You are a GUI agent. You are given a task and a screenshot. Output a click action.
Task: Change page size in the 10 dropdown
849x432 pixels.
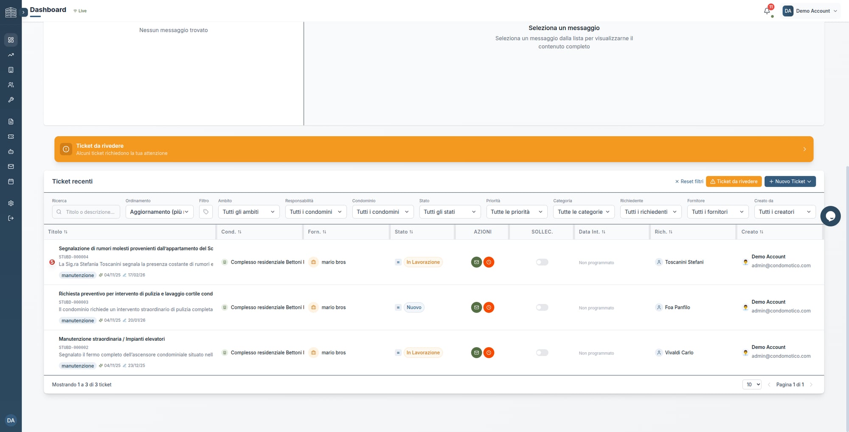tap(751, 384)
